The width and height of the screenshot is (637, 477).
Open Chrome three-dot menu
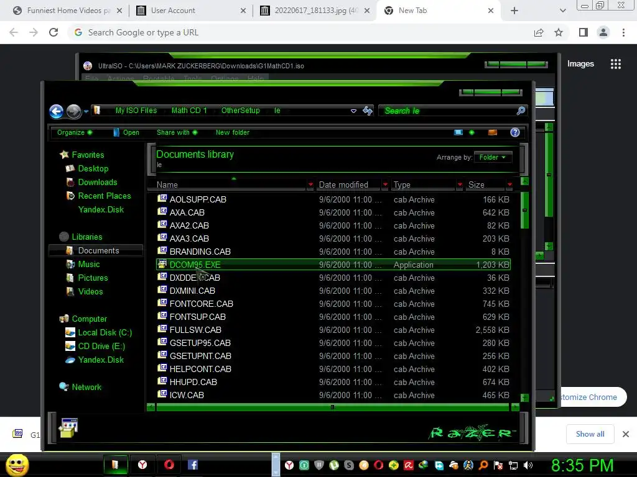pyautogui.click(x=623, y=32)
